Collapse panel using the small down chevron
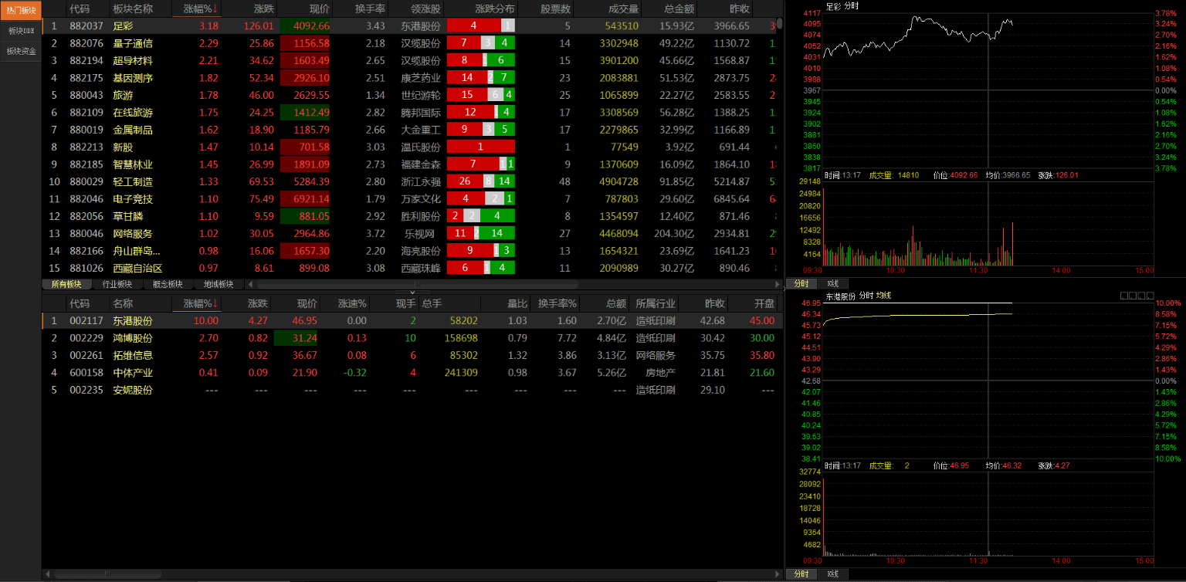 coord(412,293)
